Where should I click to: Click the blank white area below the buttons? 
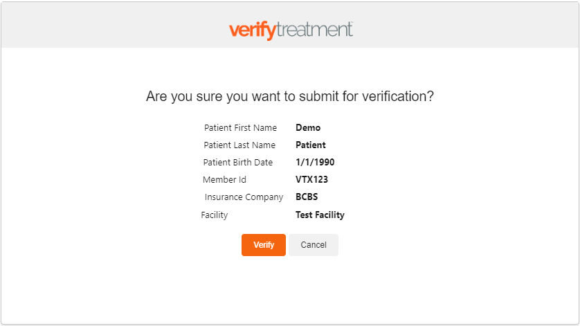coord(290,291)
